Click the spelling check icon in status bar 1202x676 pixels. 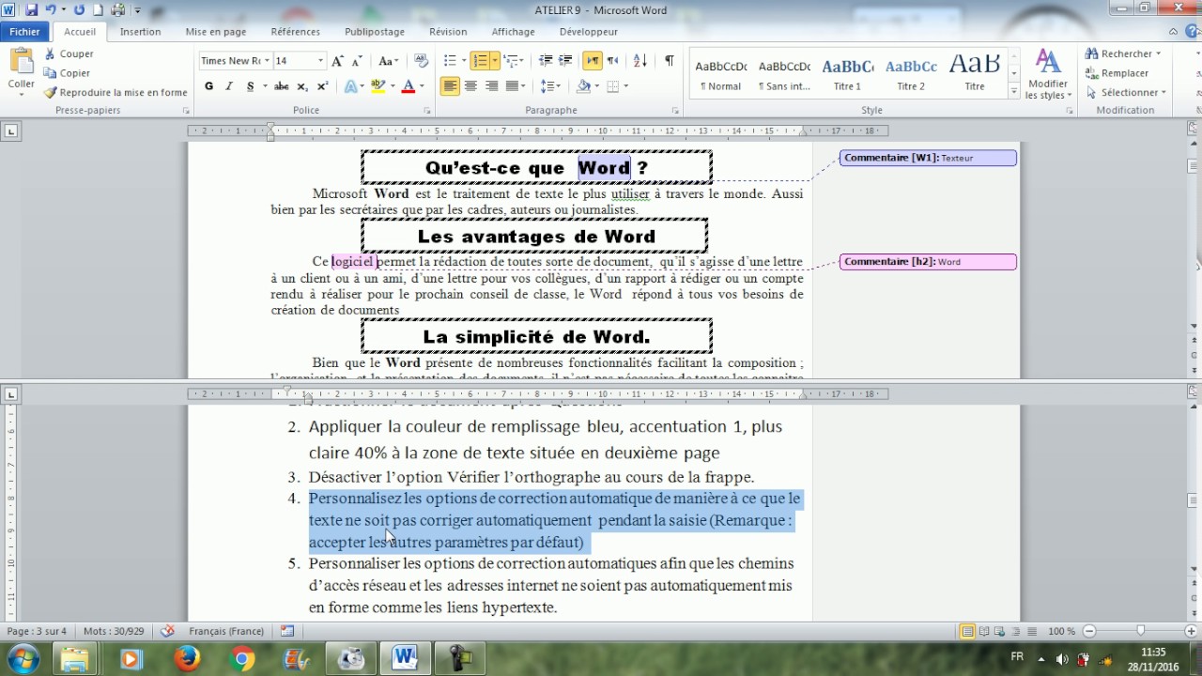click(168, 631)
